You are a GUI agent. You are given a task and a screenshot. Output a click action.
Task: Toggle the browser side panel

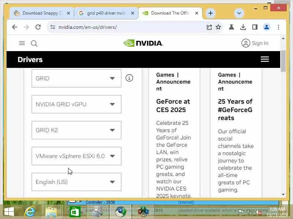pos(255,27)
